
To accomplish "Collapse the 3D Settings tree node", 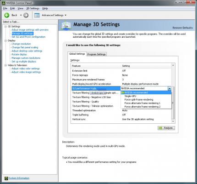I will [6, 27].
